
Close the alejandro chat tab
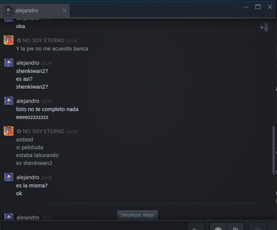64,10
